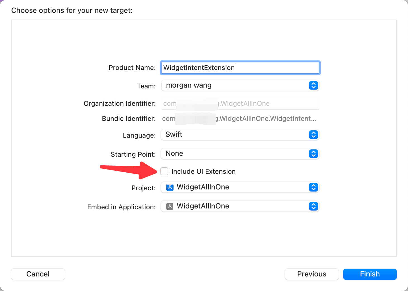The width and height of the screenshot is (408, 291).
Task: Click the Xcode project icon beside WidgetAllInOne in Project
Action: point(170,187)
